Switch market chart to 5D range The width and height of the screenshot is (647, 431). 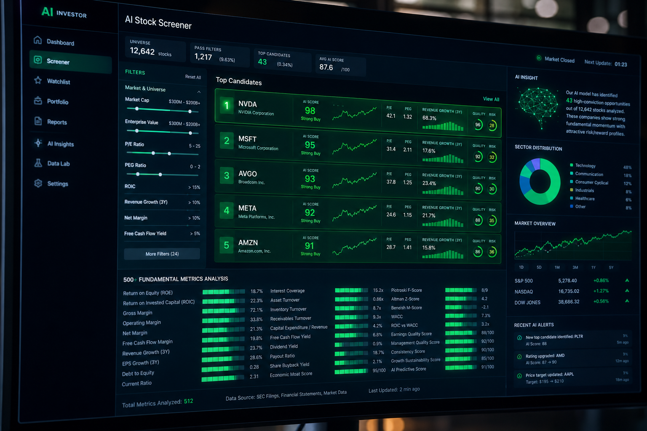point(539,267)
